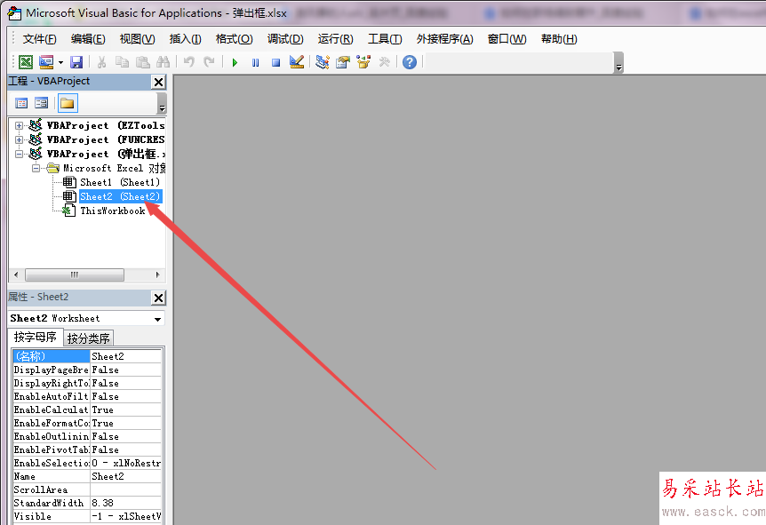Open the Insert UserForm dropdown arrow
The height and width of the screenshot is (525, 766).
(x=60, y=62)
